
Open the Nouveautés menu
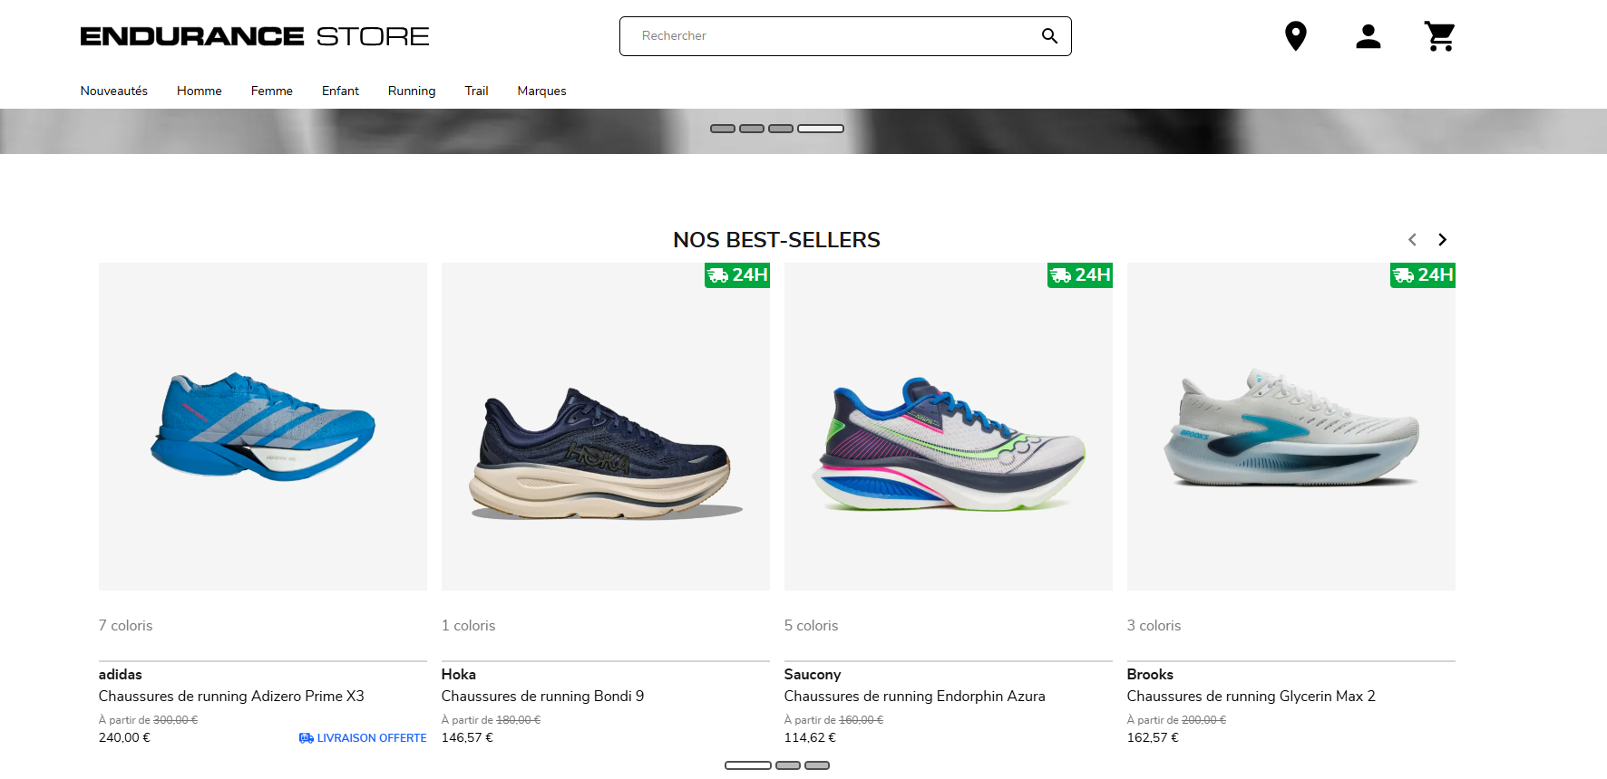(114, 91)
